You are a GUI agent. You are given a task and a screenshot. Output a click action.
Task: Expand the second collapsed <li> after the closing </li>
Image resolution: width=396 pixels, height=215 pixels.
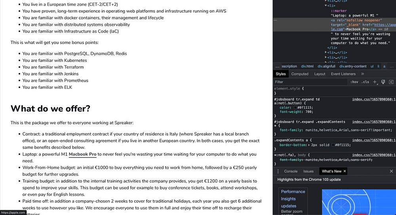click(326, 57)
